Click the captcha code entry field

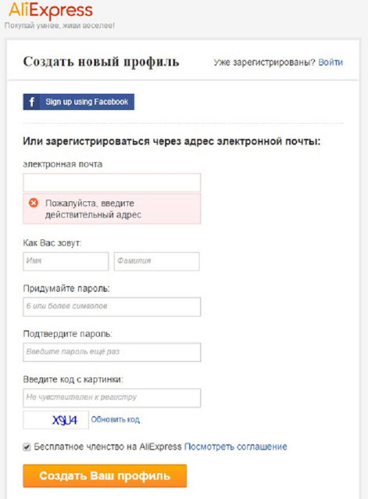[x=112, y=398]
